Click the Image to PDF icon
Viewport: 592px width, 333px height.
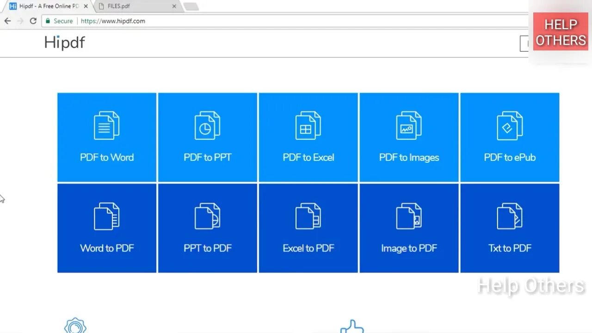409,216
